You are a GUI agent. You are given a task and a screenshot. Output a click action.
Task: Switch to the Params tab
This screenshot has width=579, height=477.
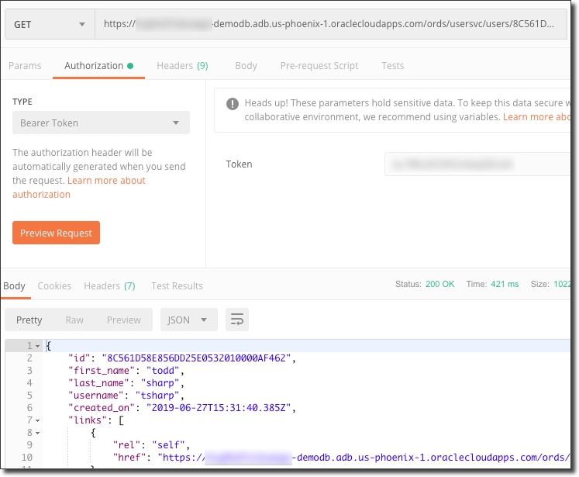click(x=25, y=66)
